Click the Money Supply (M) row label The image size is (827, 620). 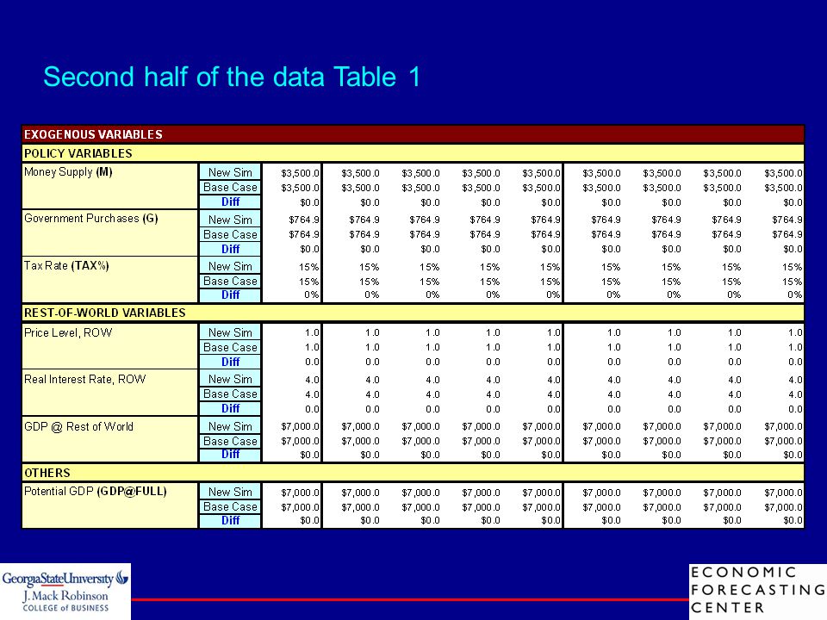(x=68, y=172)
